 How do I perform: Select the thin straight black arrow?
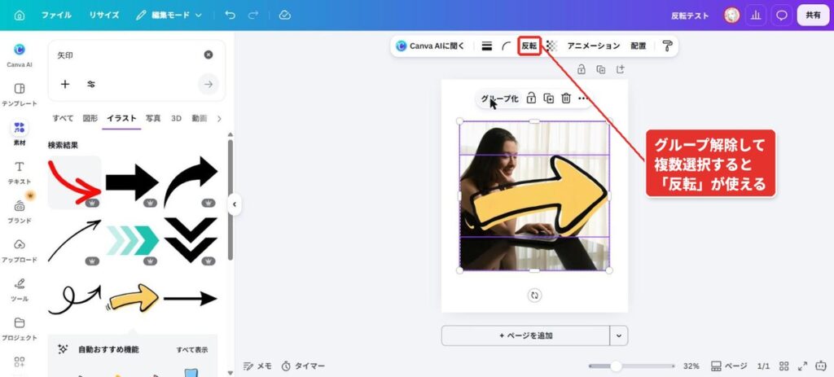tap(191, 299)
